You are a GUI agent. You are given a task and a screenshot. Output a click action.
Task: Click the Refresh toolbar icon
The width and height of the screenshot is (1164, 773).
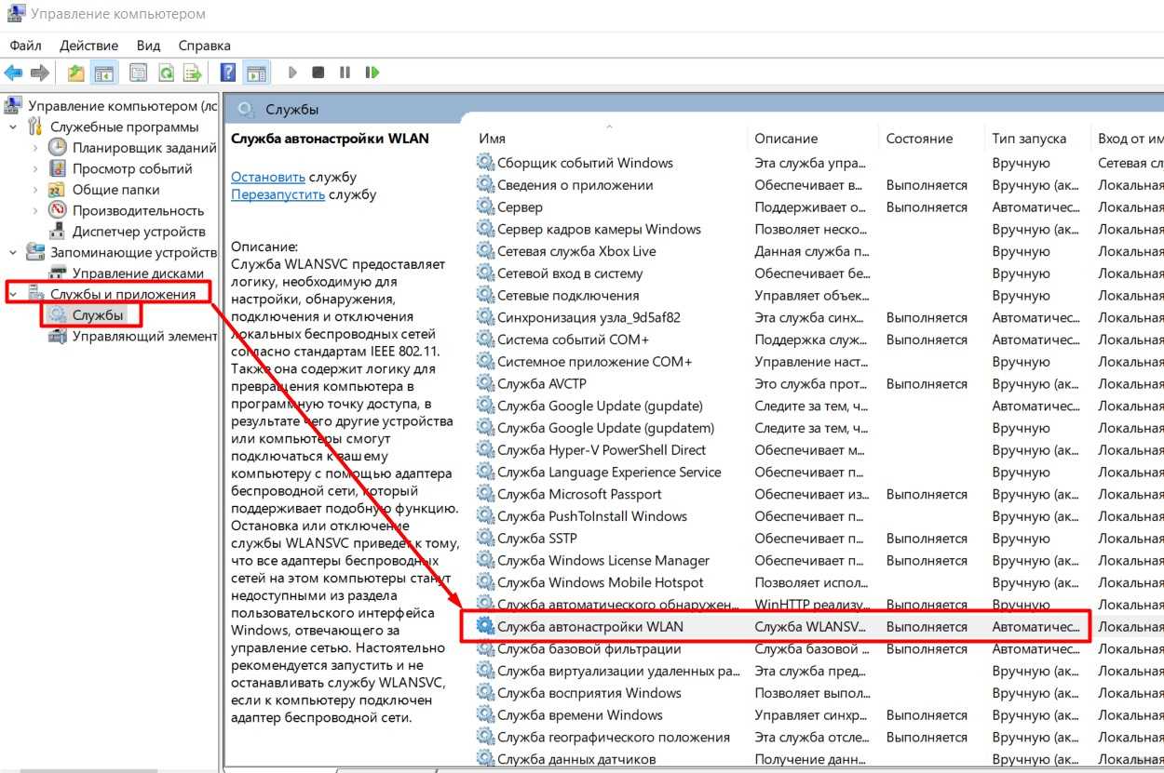point(166,73)
